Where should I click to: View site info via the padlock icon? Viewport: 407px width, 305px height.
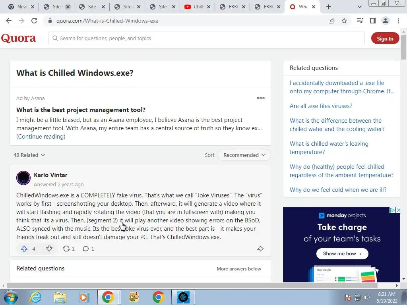pos(50,21)
